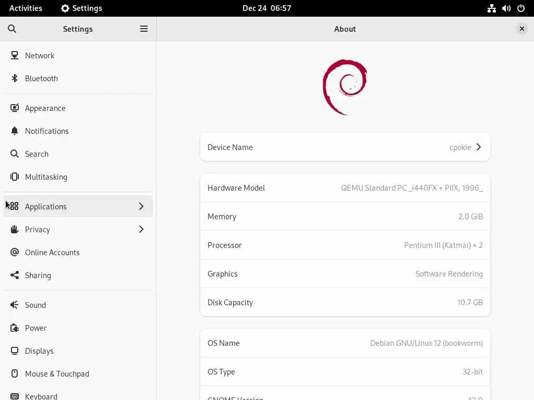Click the OS Type value 32-bit
Viewport: 534px width, 400px height.
(472, 371)
